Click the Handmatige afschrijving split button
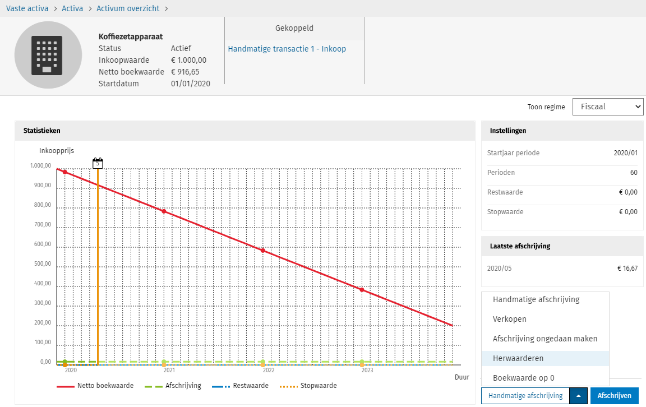This screenshot has width=646, height=407. click(525, 396)
